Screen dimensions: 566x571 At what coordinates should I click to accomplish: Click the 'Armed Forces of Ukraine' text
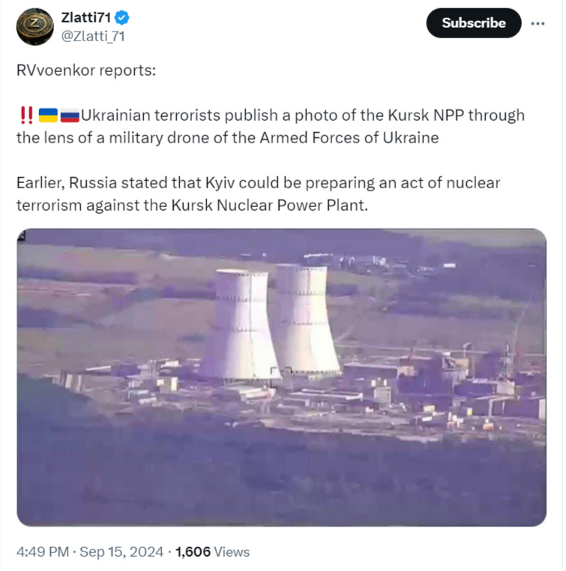(349, 137)
